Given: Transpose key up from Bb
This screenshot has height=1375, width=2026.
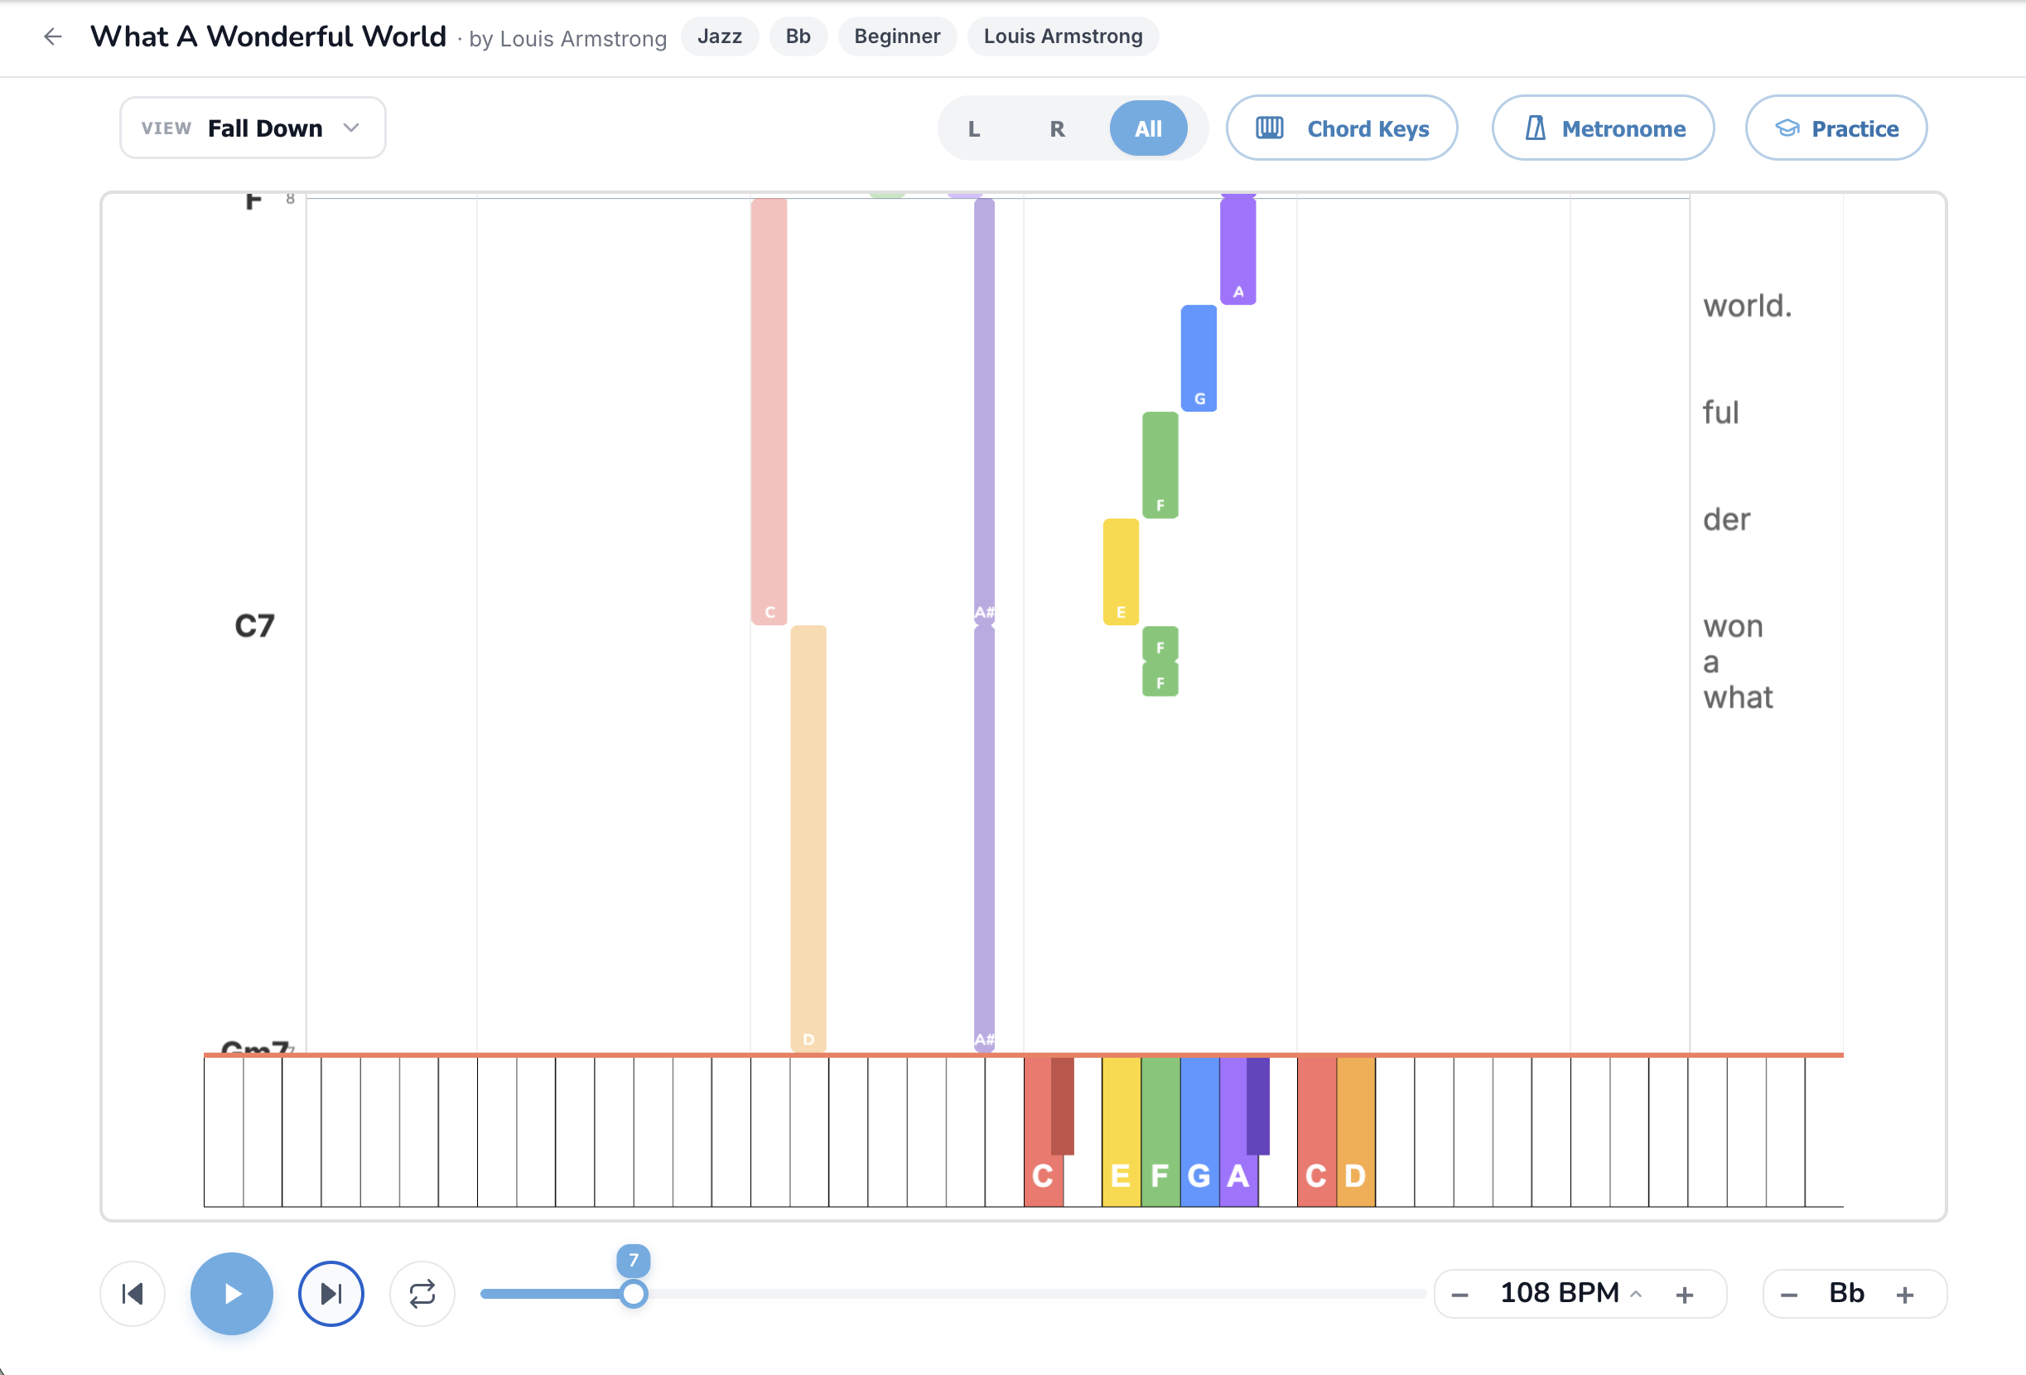Looking at the screenshot, I should [x=1905, y=1295].
